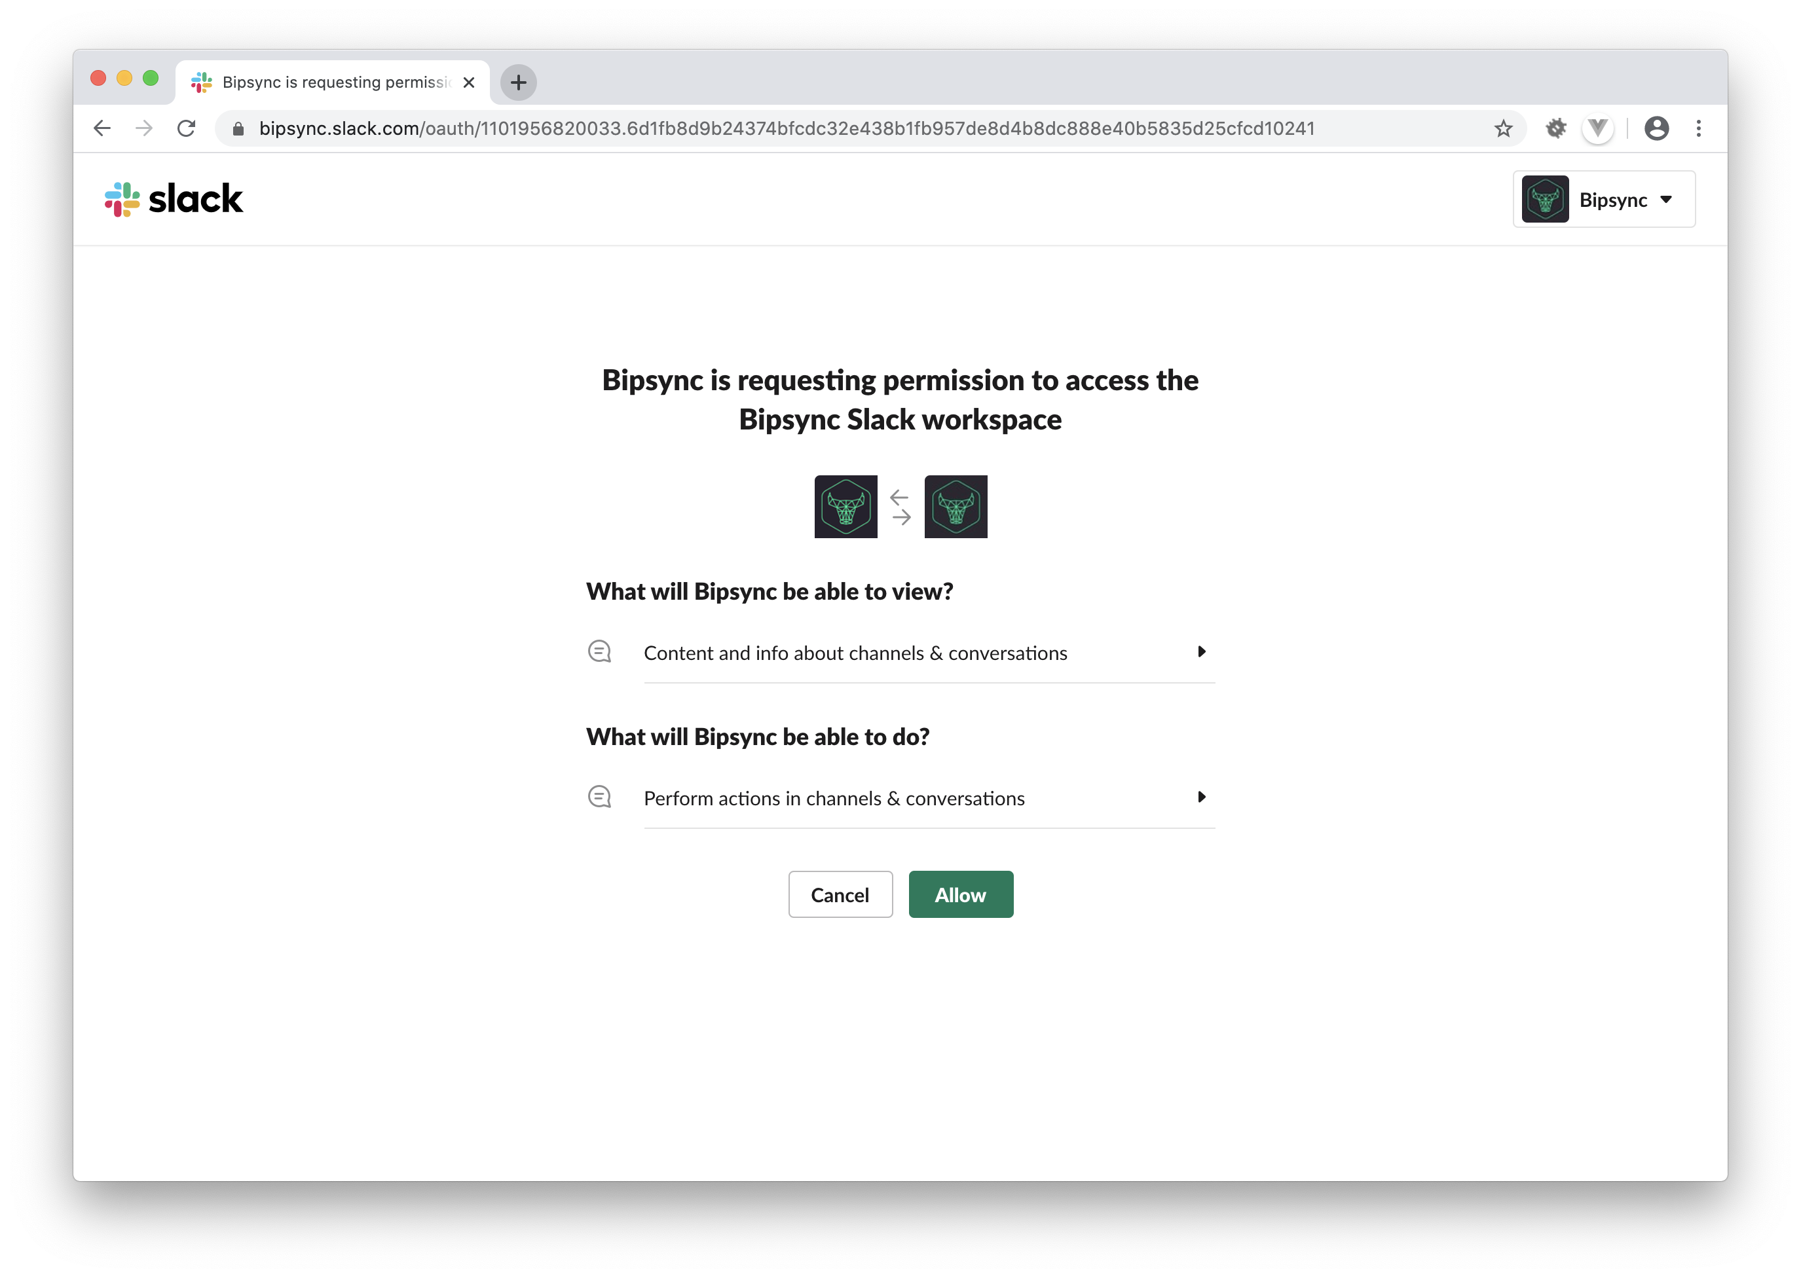1801x1278 pixels.
Task: Click the left Bipsync app logo thumbnail
Action: tap(845, 507)
